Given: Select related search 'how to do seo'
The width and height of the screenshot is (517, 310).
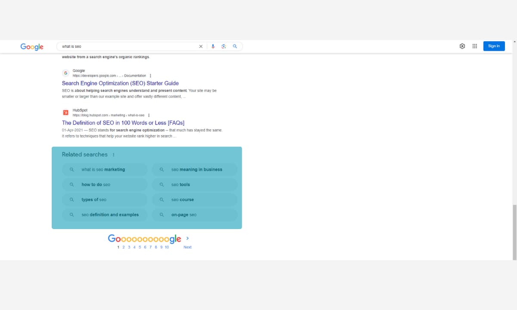Looking at the screenshot, I should pos(104,185).
